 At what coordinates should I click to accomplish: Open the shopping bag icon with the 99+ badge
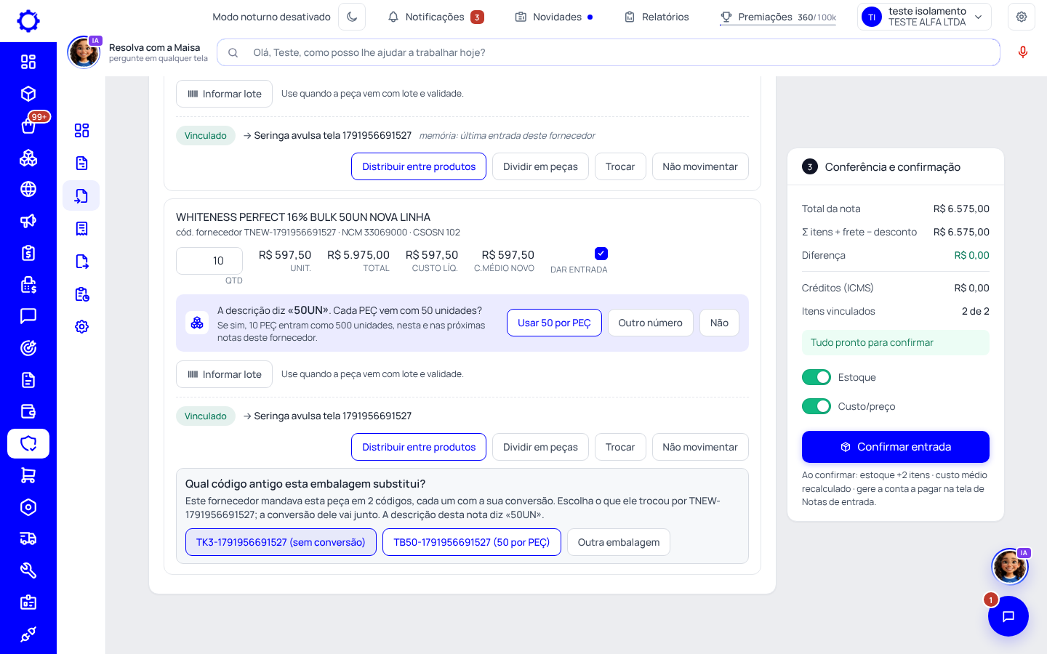tap(28, 126)
